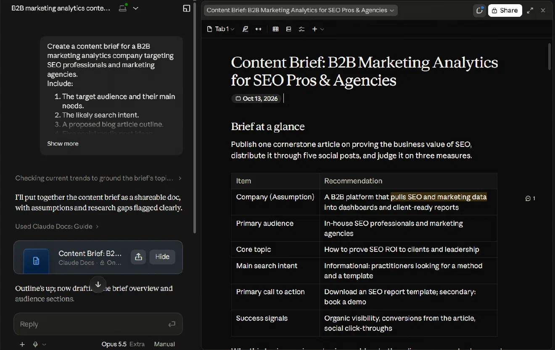Click the highlighted text 'pulls SEO and marketing data'
Image resolution: width=555 pixels, height=350 pixels.
pos(439,197)
